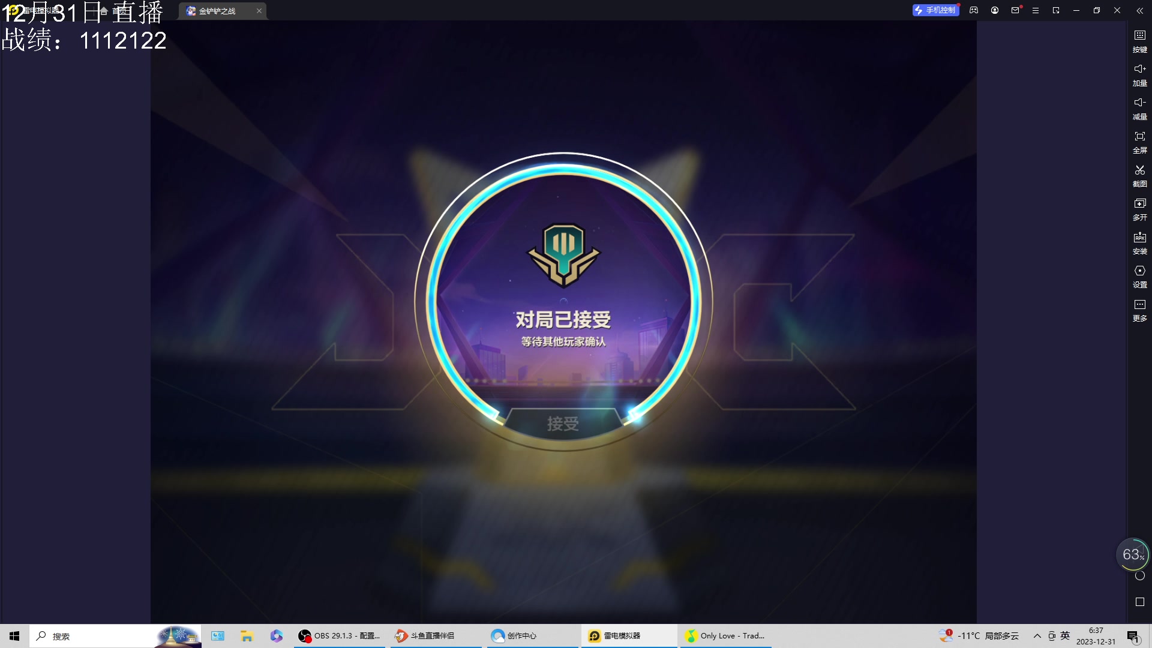Open the mail messages icon

1015,10
